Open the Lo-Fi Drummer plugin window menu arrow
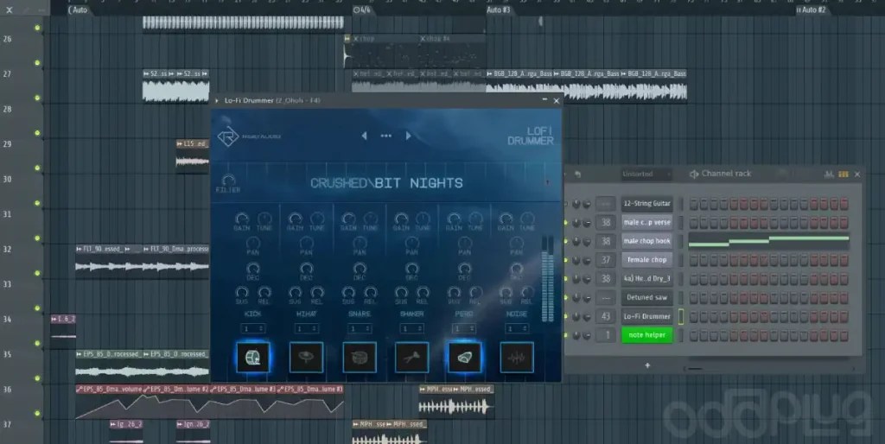885x444 pixels. tap(217, 101)
